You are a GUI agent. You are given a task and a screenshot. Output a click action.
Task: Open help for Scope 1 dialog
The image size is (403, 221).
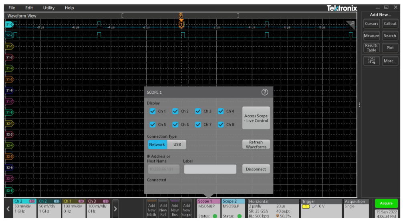click(x=264, y=92)
